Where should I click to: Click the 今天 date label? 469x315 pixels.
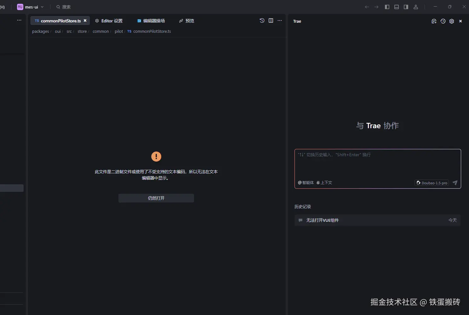(x=453, y=220)
